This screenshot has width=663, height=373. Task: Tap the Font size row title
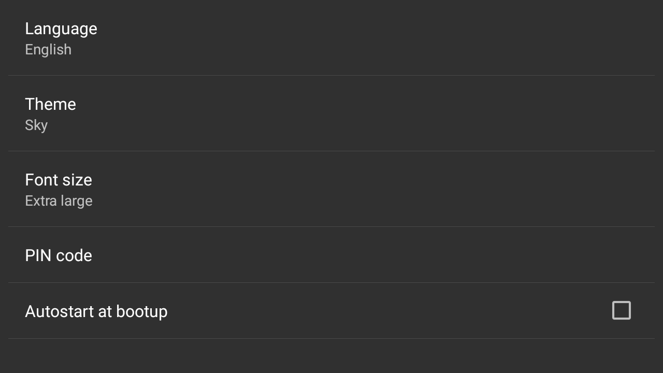[x=59, y=180]
